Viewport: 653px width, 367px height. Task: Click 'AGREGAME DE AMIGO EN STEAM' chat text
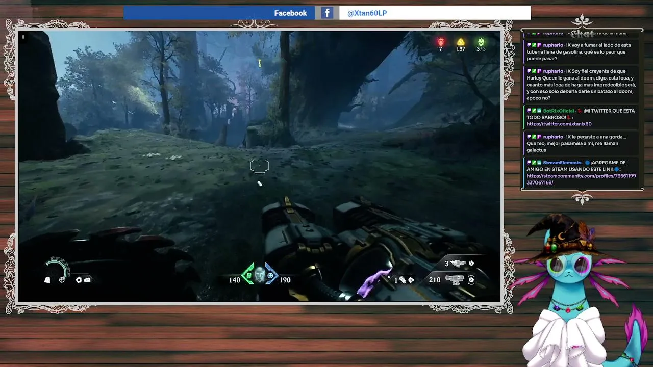tap(576, 166)
